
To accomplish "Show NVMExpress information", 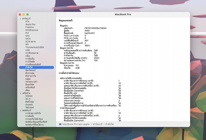I will pos(32,30).
